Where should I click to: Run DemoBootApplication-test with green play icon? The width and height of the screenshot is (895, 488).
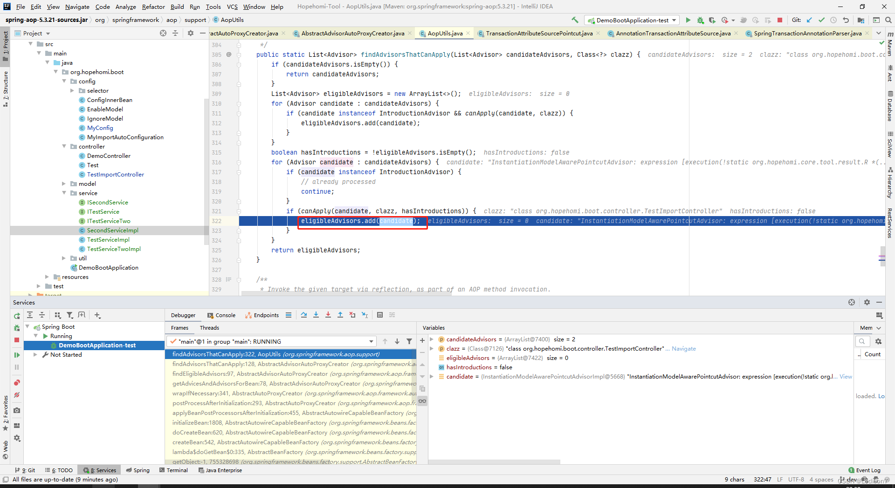688,20
